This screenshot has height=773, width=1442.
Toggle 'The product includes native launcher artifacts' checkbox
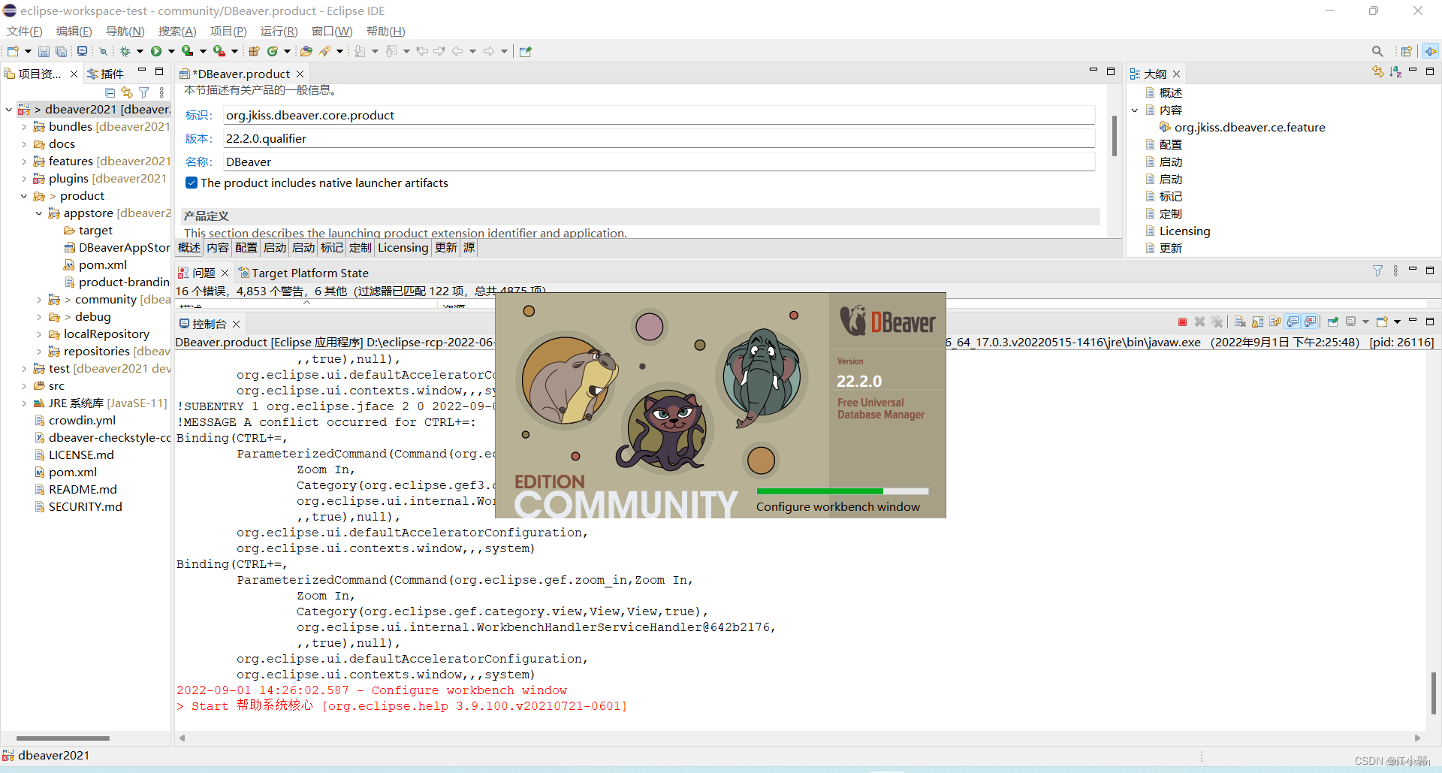coord(192,183)
